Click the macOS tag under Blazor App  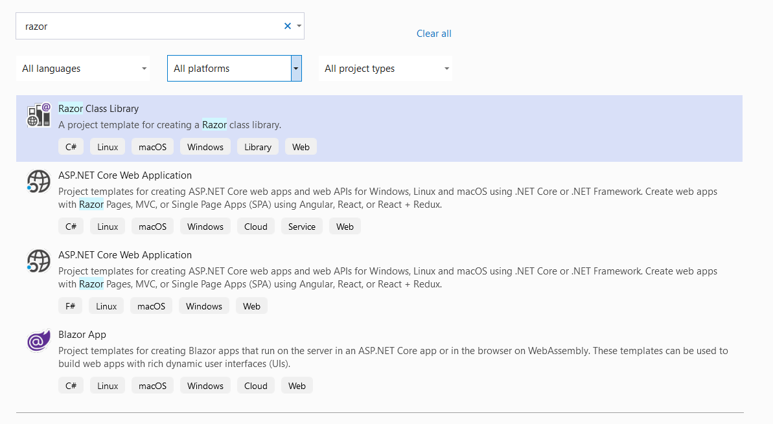[152, 386]
